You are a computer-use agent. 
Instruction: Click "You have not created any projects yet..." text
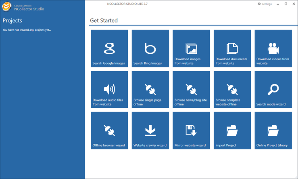point(27,30)
